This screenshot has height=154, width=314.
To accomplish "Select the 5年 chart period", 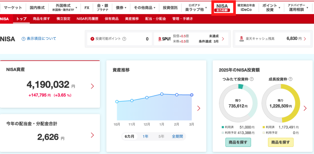I will coord(161,137).
